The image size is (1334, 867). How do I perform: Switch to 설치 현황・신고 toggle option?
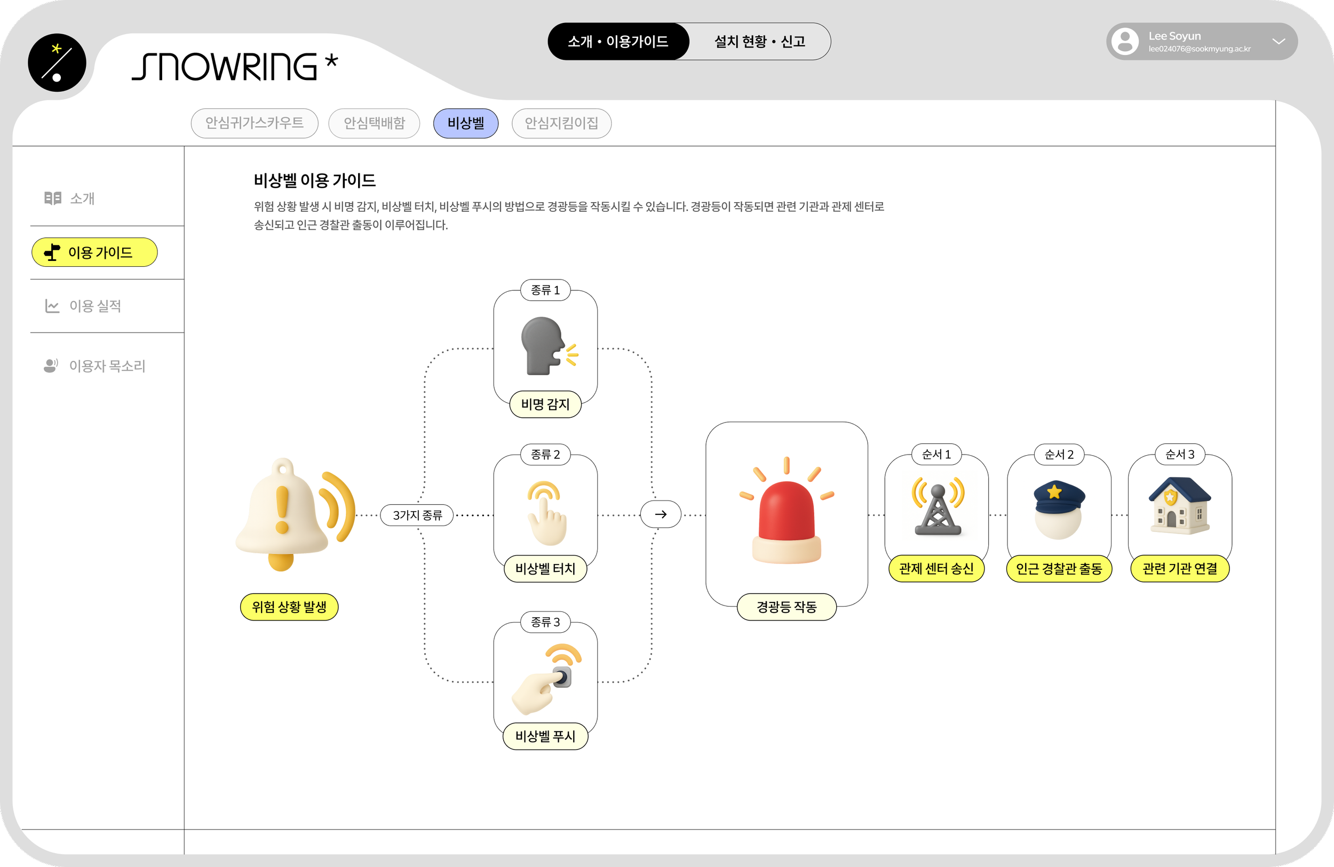click(x=759, y=42)
